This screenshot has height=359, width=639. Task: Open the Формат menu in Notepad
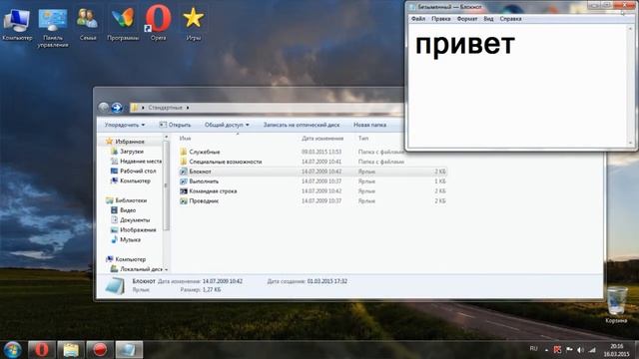click(467, 19)
